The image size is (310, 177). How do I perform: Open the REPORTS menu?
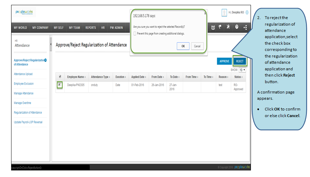pos(91,28)
